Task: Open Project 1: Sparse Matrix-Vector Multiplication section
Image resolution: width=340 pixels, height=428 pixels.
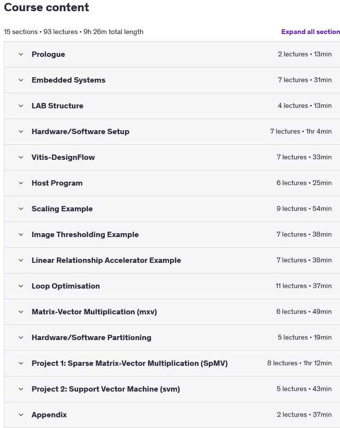Action: [130, 363]
